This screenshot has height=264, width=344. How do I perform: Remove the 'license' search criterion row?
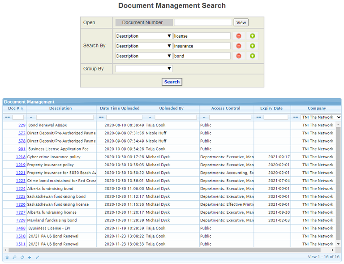click(239, 36)
